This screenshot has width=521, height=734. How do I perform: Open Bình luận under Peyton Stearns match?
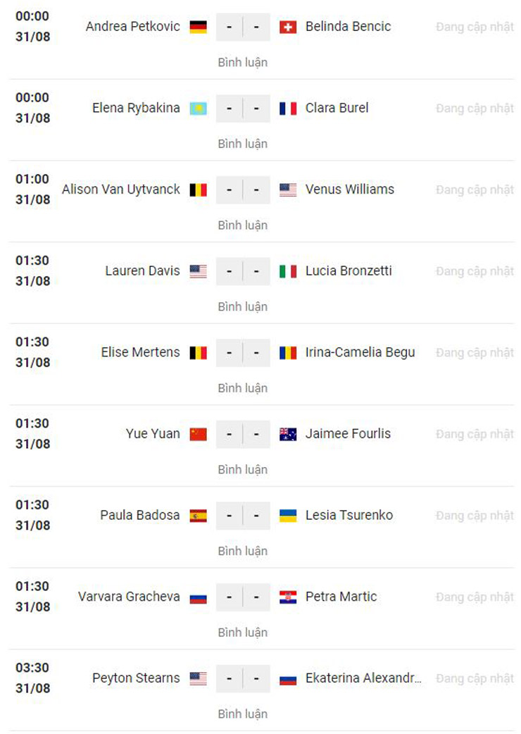coord(243,714)
